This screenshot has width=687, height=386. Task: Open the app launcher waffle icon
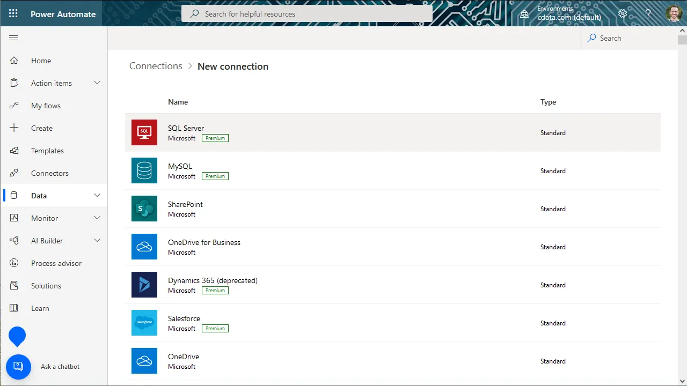tap(13, 13)
